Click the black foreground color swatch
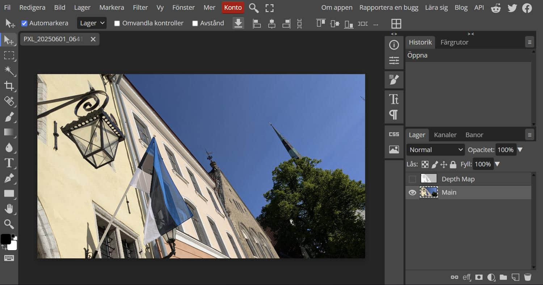 pos(5,239)
